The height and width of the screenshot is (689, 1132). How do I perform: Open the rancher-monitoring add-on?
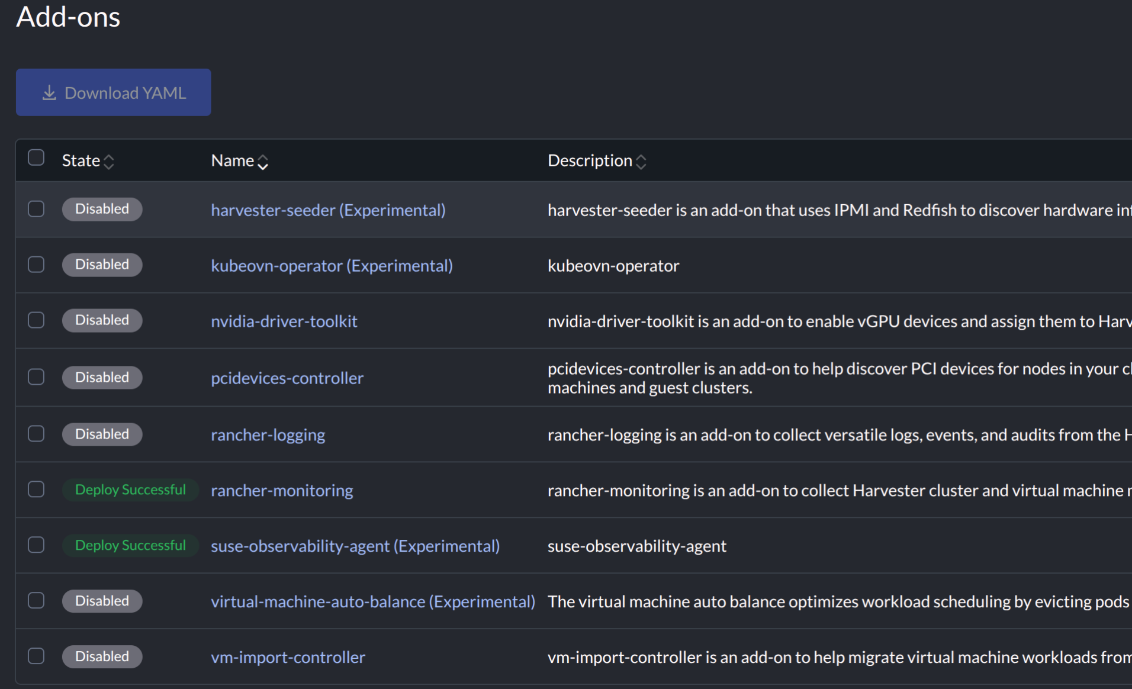(x=282, y=491)
